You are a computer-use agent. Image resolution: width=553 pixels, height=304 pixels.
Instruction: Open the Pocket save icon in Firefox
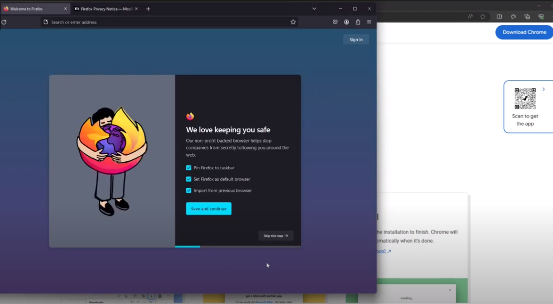coord(335,22)
